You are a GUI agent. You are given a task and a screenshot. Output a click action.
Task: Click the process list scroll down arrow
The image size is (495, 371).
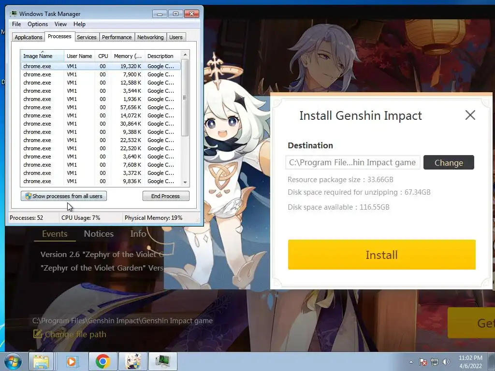coord(185,182)
